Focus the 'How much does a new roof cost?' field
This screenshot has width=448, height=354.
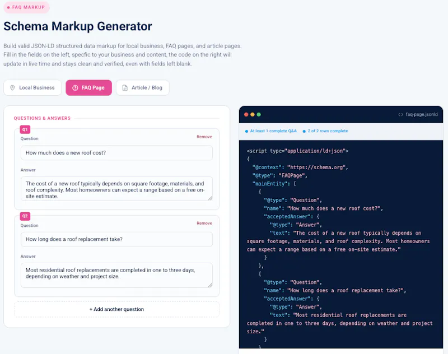tap(116, 153)
